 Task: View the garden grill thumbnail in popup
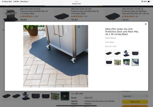(126, 62)
